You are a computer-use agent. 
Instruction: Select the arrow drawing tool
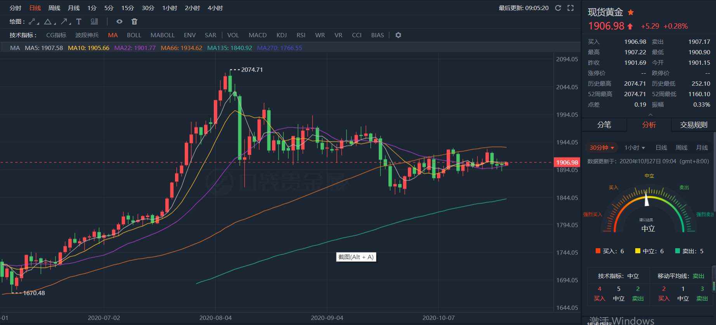[64, 22]
